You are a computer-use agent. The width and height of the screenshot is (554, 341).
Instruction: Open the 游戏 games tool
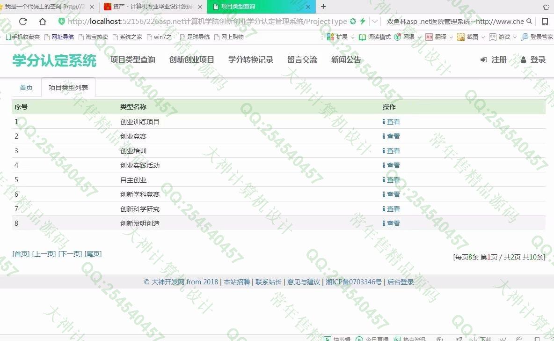499,37
